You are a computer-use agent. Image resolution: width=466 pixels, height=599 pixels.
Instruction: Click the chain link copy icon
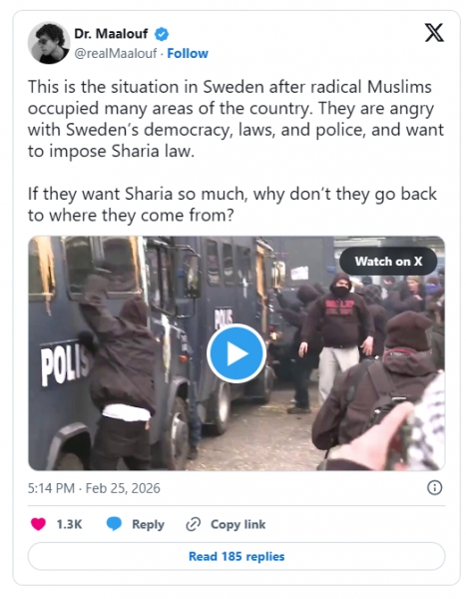(x=194, y=524)
